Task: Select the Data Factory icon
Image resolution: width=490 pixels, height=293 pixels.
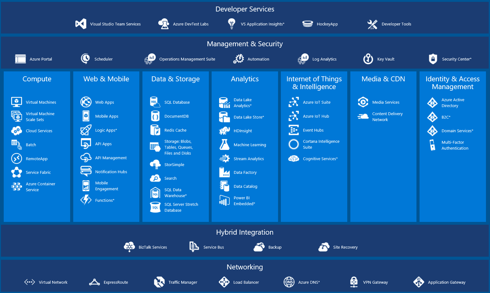Action: (x=224, y=172)
